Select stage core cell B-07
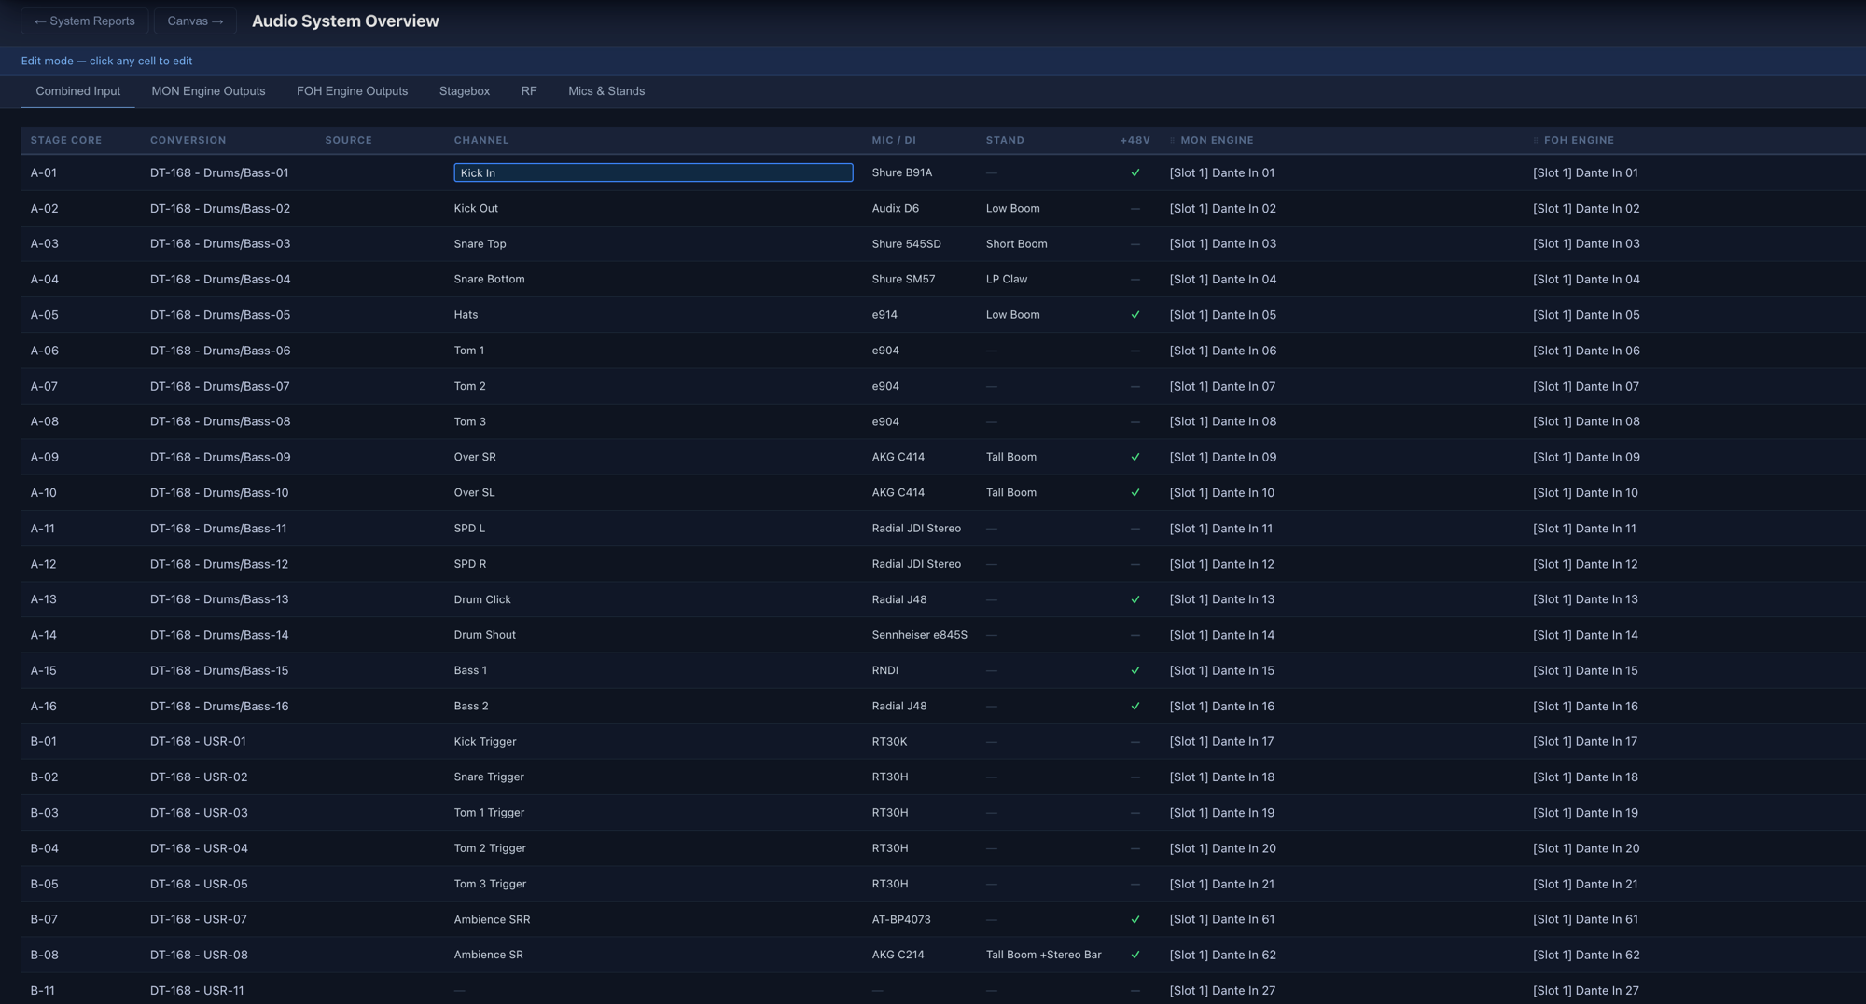Screen dimensions: 1866x1004 pyautogui.click(x=45, y=919)
